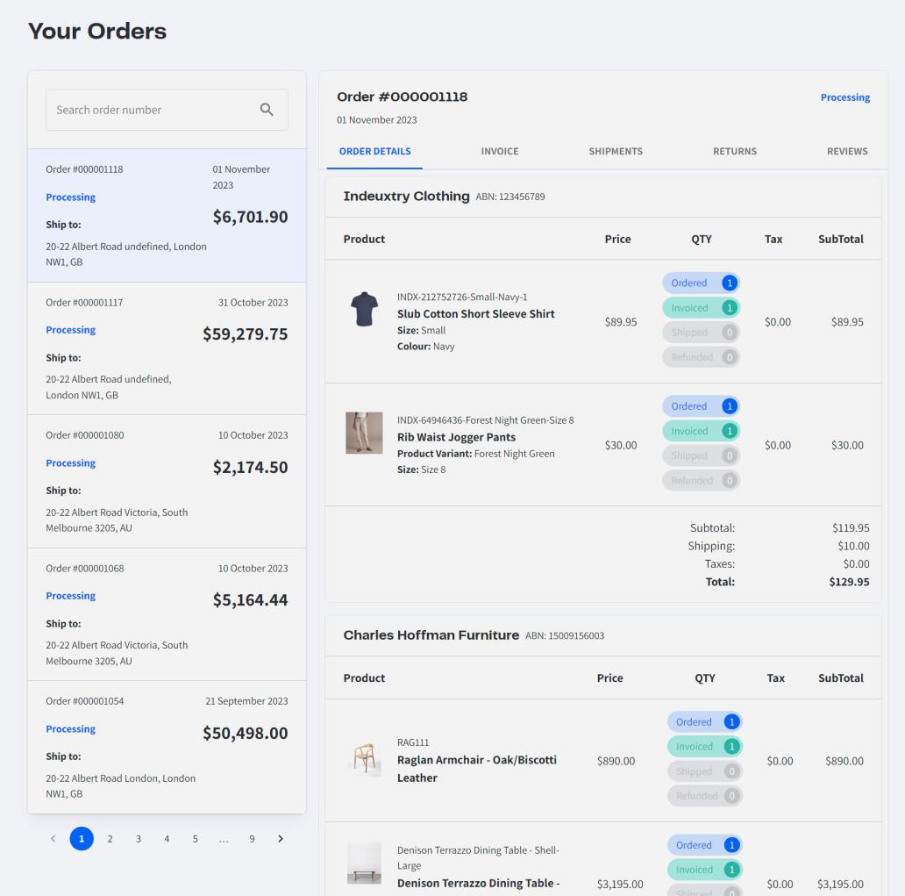The height and width of the screenshot is (896, 905).
Task: Select order #000001080 in the list
Action: pos(167,481)
